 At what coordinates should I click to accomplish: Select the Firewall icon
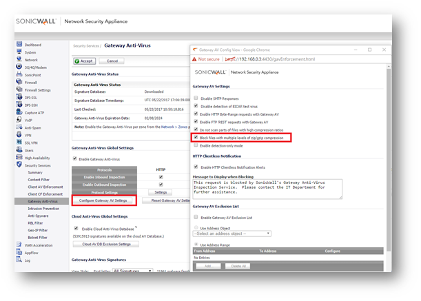(x=19, y=82)
